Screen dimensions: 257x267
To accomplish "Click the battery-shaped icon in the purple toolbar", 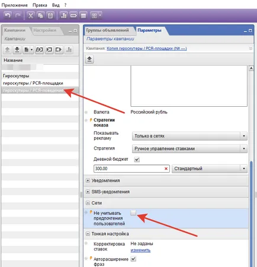I will [x=73, y=15].
